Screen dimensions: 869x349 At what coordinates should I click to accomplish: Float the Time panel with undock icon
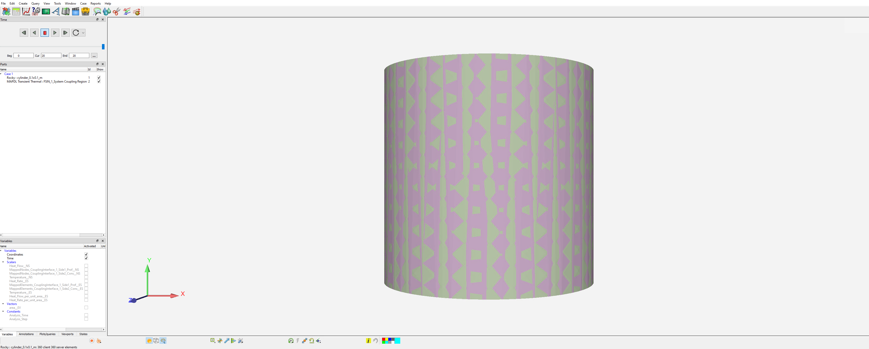coord(97,20)
